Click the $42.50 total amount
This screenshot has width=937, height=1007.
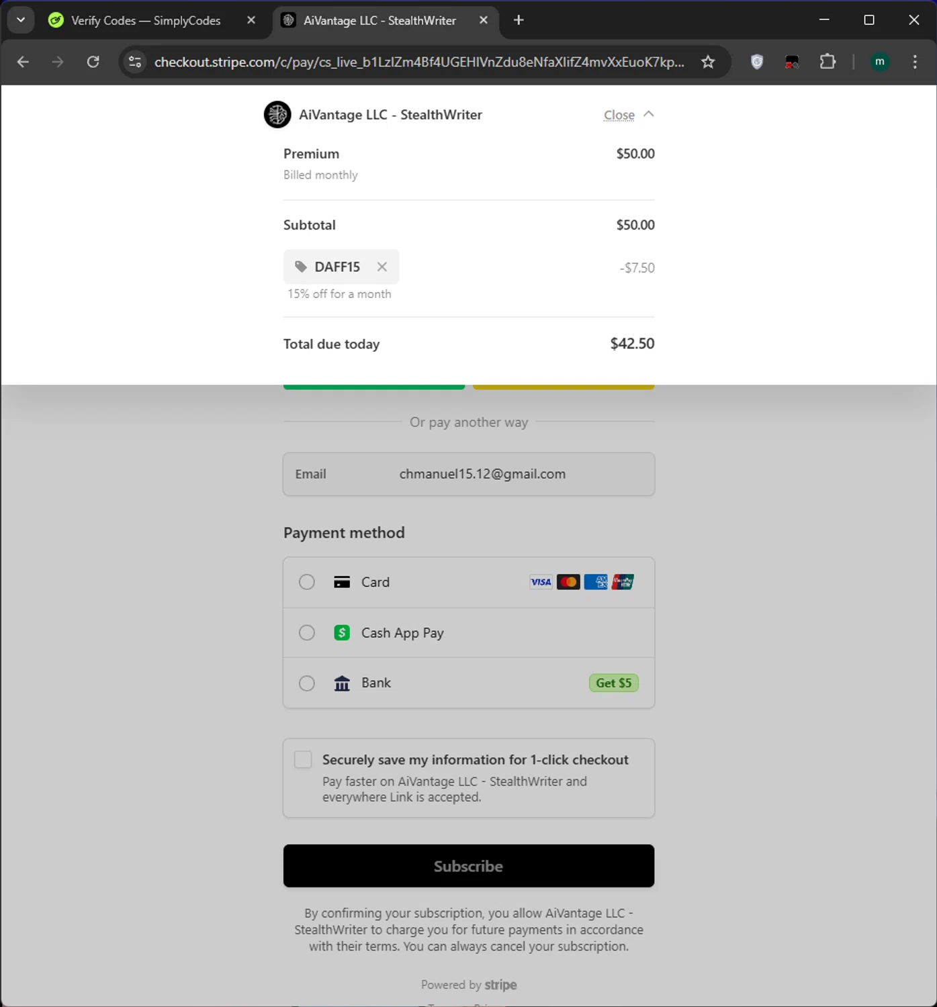tap(632, 344)
